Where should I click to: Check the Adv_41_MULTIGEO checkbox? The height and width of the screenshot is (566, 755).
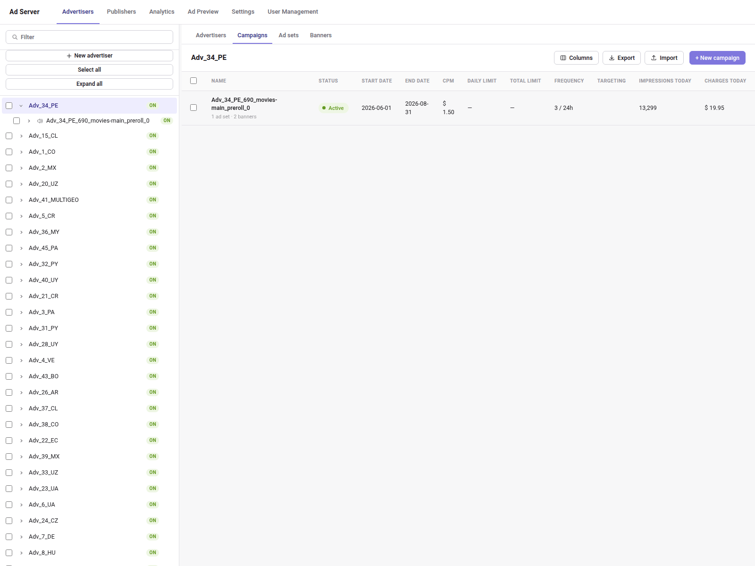tap(9, 200)
